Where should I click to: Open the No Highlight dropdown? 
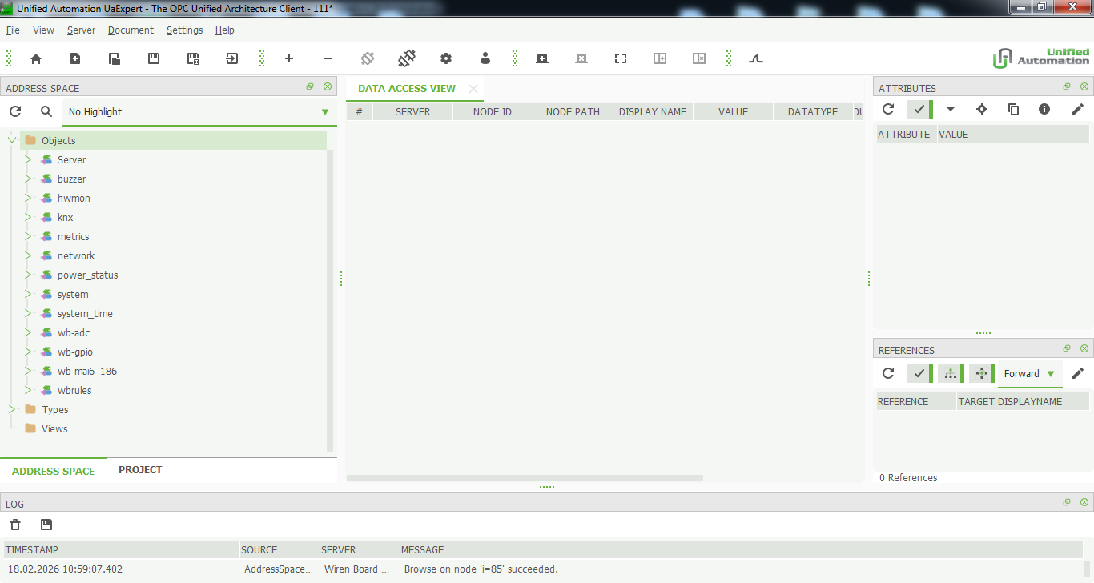[198, 112]
